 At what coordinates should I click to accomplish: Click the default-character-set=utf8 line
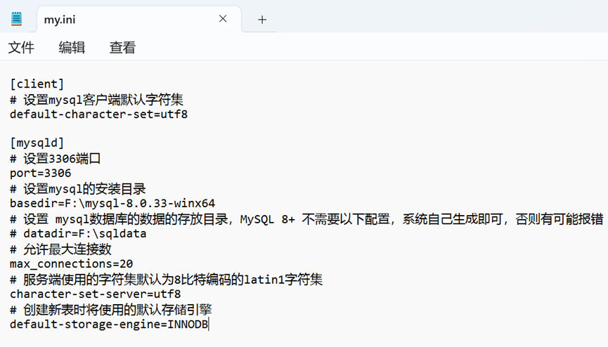pyautogui.click(x=99, y=114)
